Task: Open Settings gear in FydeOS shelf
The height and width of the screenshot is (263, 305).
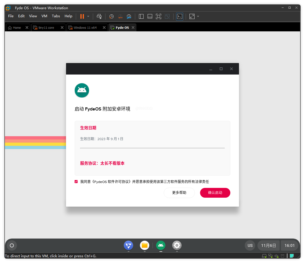Action: [177, 245]
